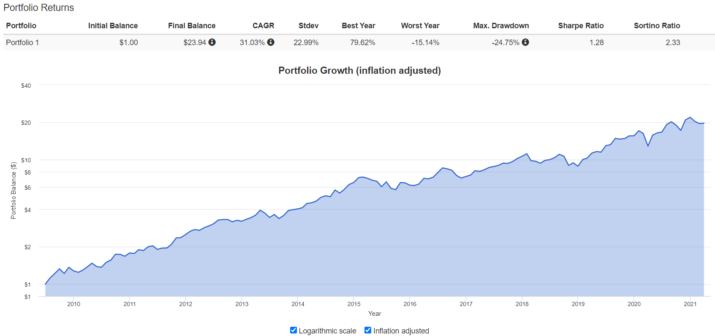Image resolution: width=715 pixels, height=336 pixels.
Task: Click the Portfolio Growth chart title
Action: coord(359,70)
